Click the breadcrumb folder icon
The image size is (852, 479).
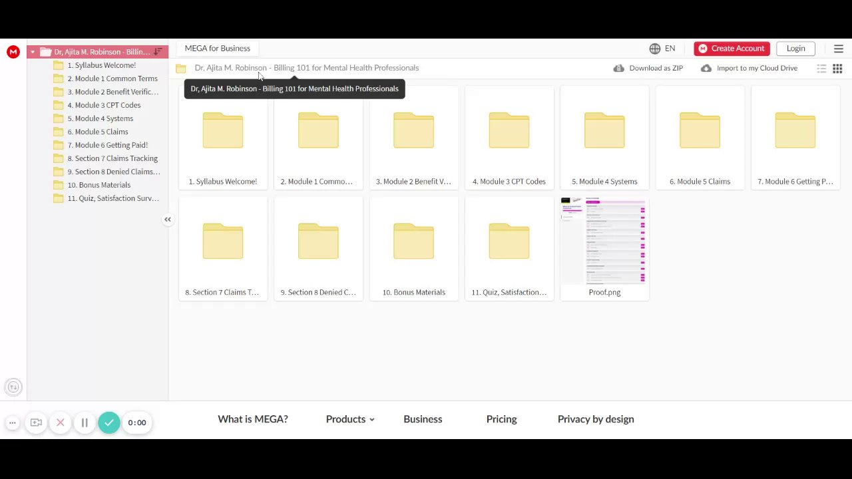point(181,69)
